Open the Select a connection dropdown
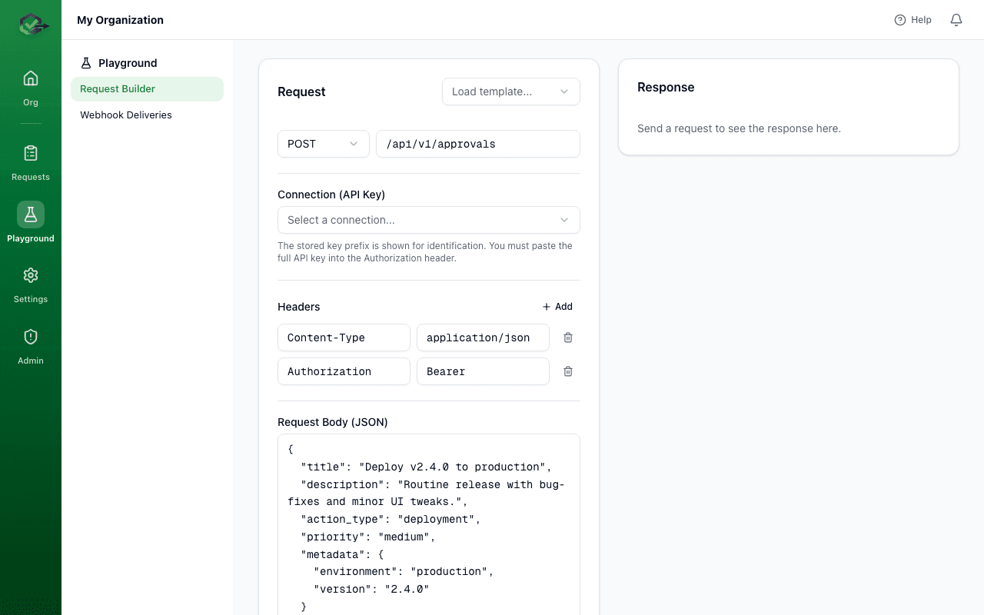 coord(428,220)
